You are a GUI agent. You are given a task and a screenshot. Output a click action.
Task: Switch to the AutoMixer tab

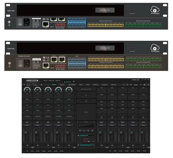(x=72, y=85)
